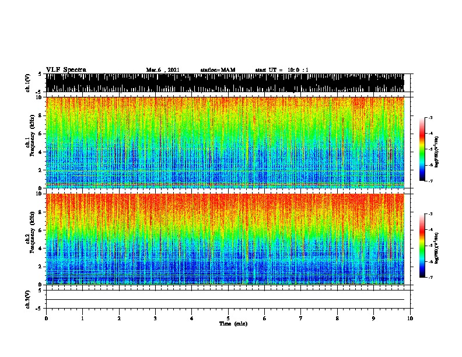
Task: Click the 8 kHz tick label on ch.1 axis
Action: tap(40, 116)
